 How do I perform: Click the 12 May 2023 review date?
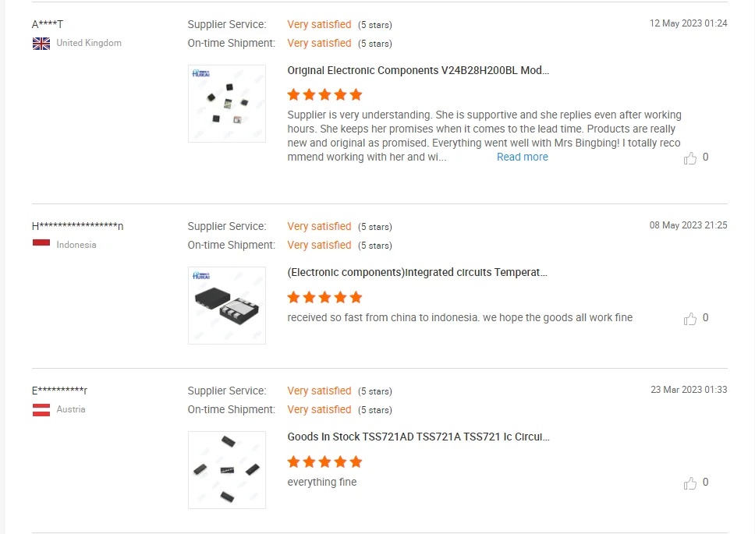coord(688,23)
